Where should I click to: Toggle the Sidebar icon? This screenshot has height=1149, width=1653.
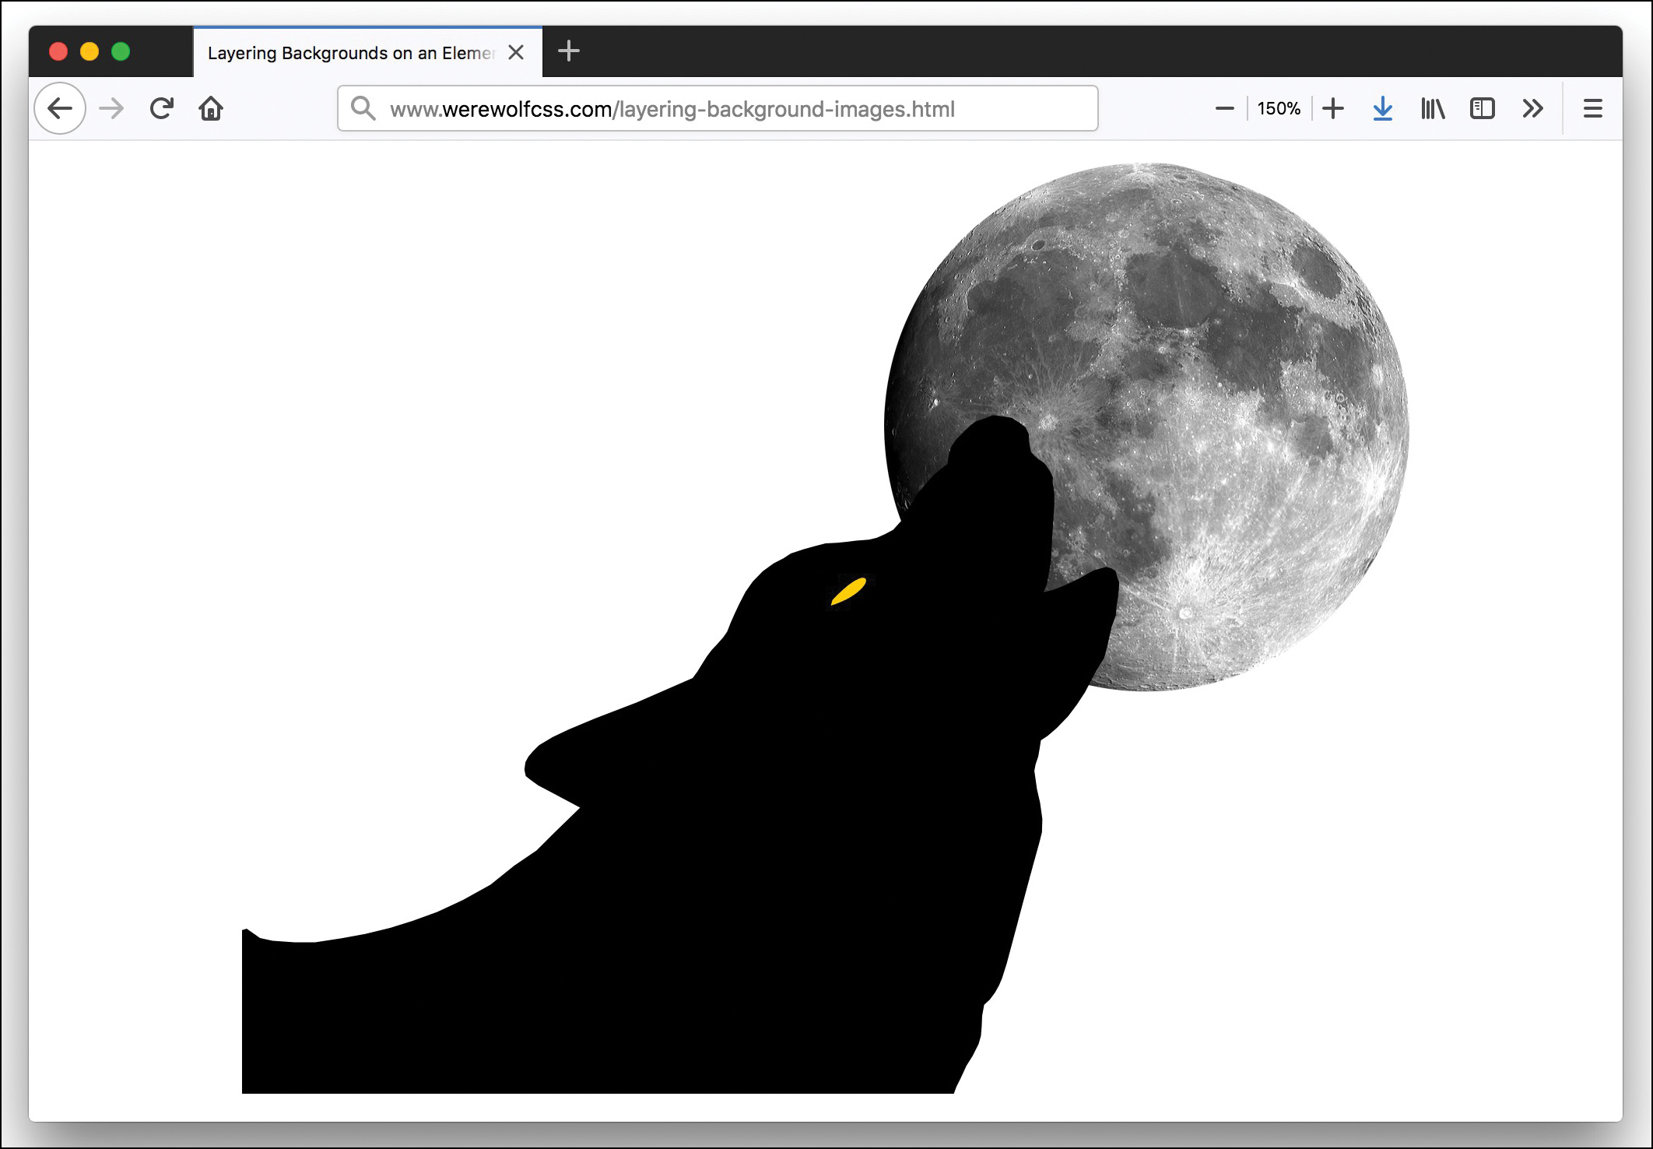tap(1483, 108)
